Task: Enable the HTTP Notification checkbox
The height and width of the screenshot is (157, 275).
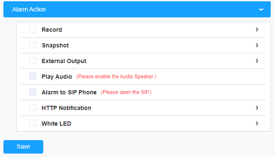Action: coord(33,107)
